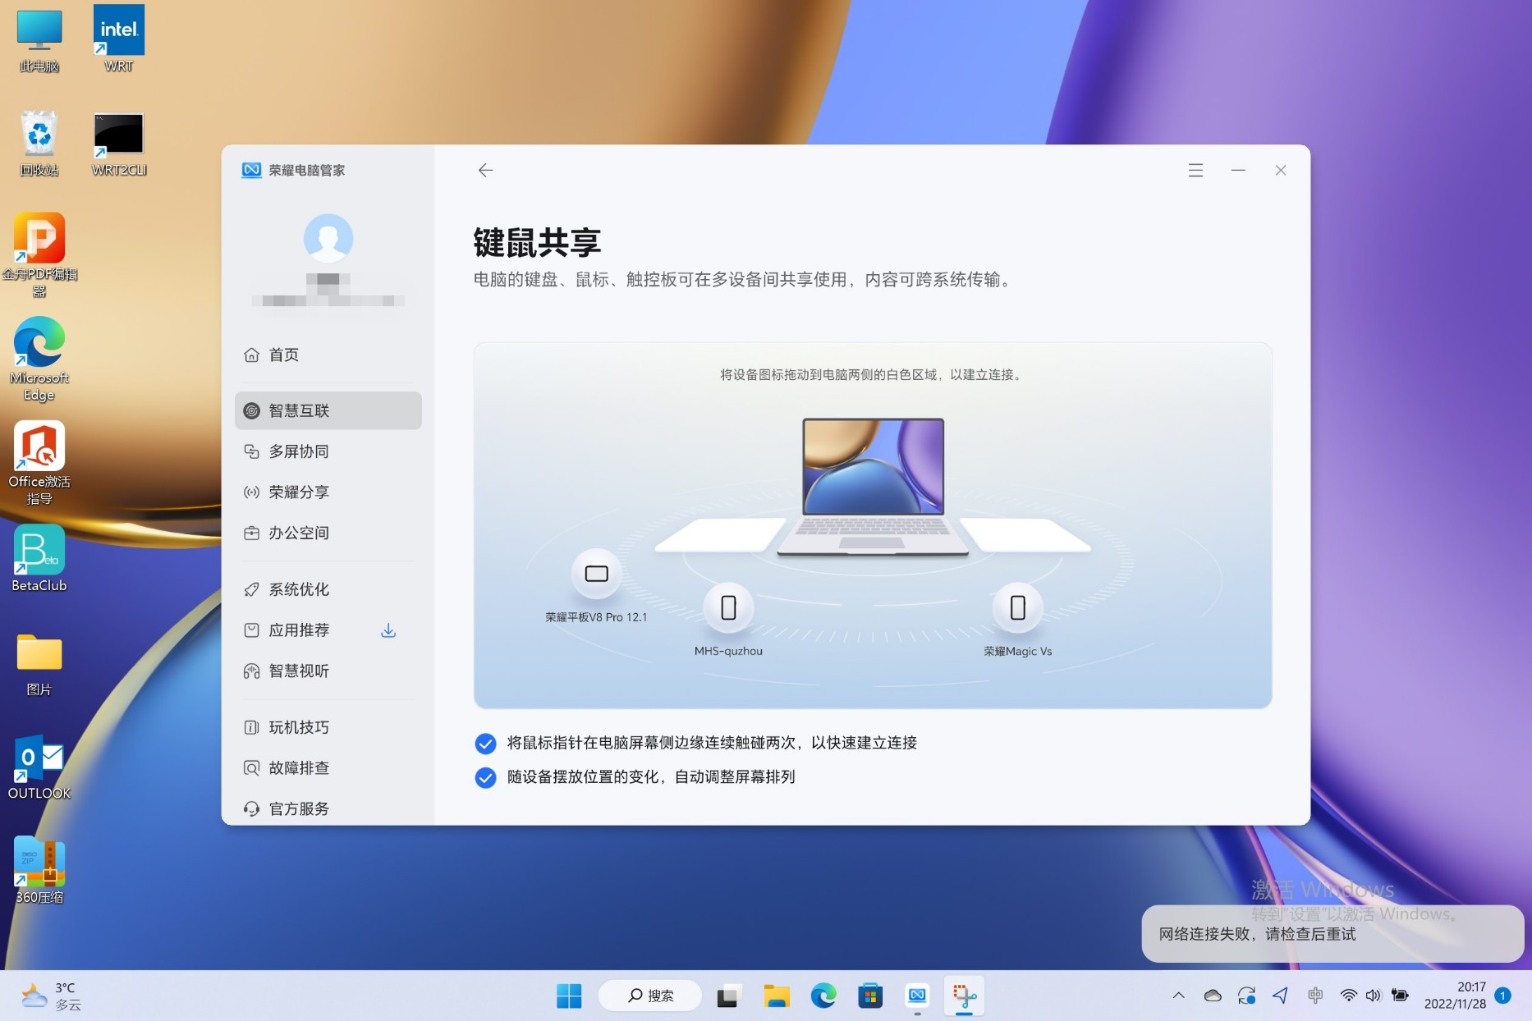Click the laptop image in the device area

(873, 486)
